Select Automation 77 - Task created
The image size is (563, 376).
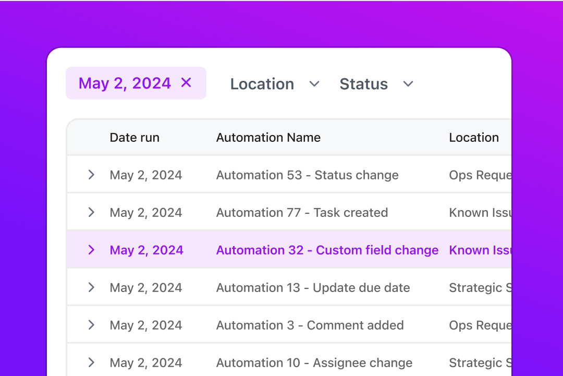[x=302, y=212]
